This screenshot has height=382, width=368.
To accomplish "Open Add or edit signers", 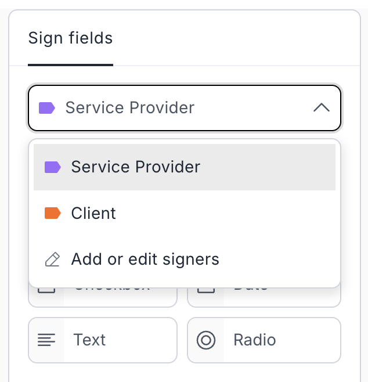I will click(145, 259).
